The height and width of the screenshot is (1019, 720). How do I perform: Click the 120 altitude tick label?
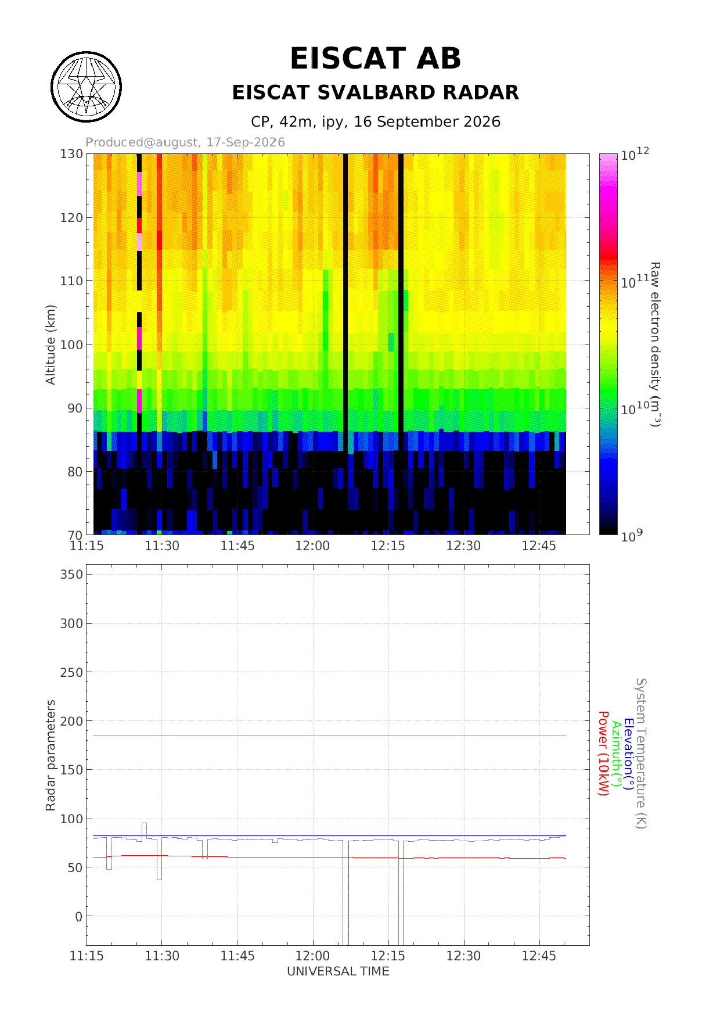pyautogui.click(x=71, y=218)
